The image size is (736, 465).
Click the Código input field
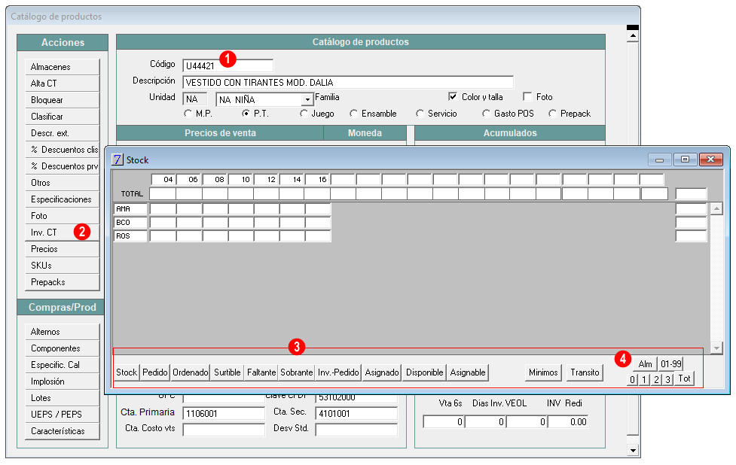[228, 65]
